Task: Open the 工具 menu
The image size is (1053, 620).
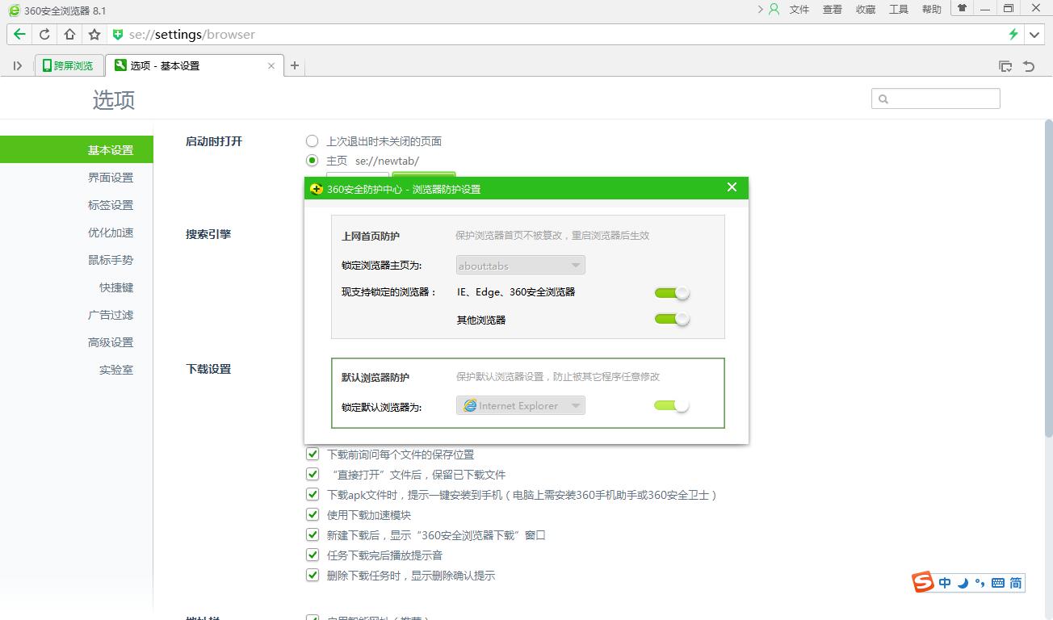Action: tap(899, 10)
